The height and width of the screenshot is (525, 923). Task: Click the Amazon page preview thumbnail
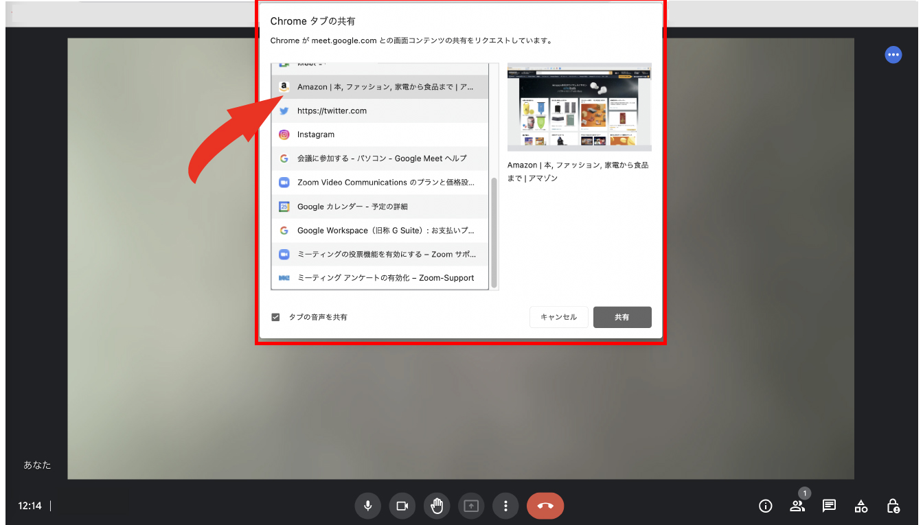pyautogui.click(x=579, y=106)
